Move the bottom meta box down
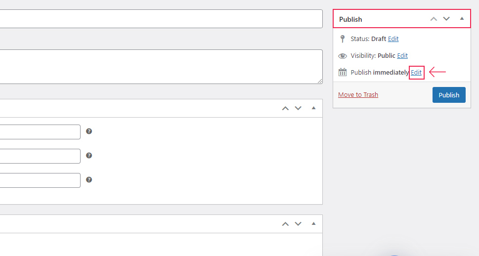The image size is (479, 256). [x=298, y=224]
